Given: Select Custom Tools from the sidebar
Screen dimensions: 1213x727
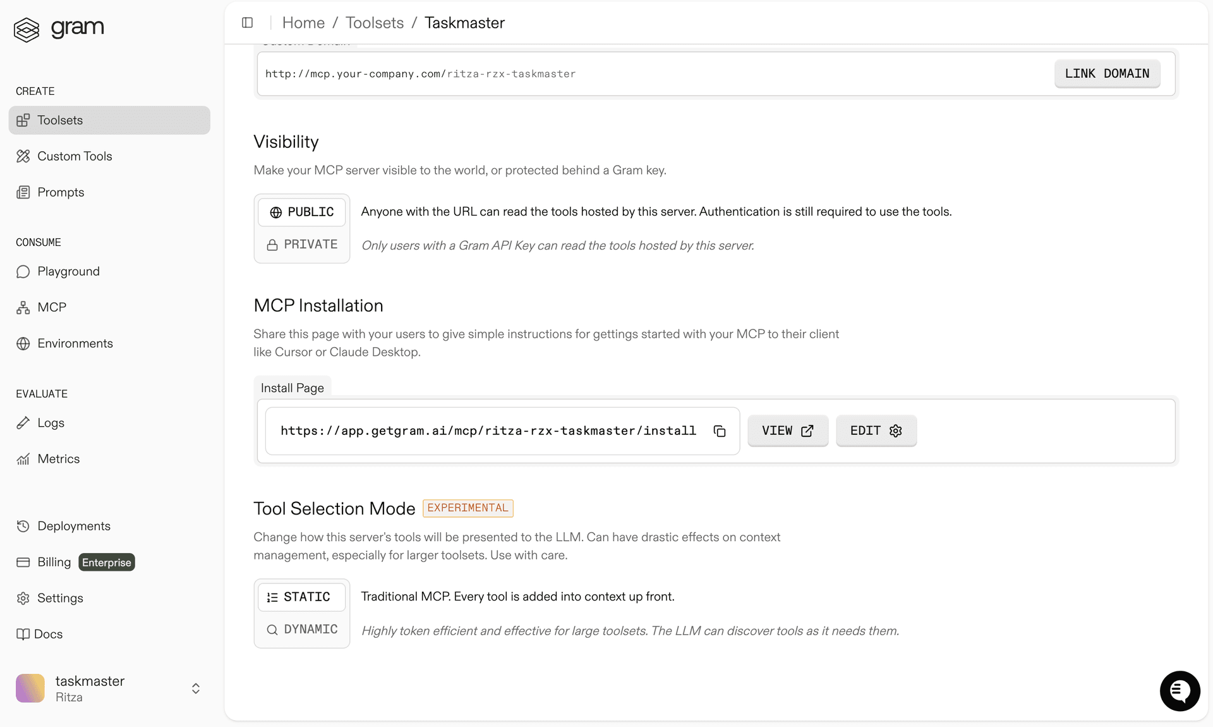Looking at the screenshot, I should (74, 156).
